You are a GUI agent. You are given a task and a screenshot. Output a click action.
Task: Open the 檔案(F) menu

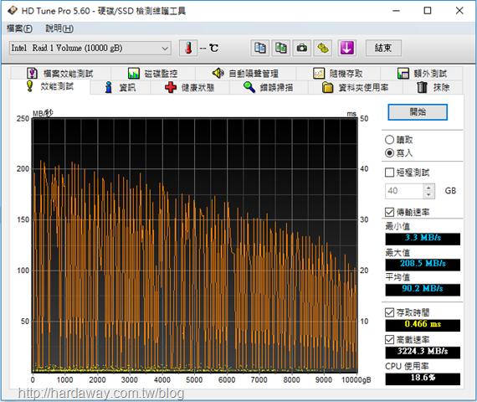pyautogui.click(x=19, y=28)
